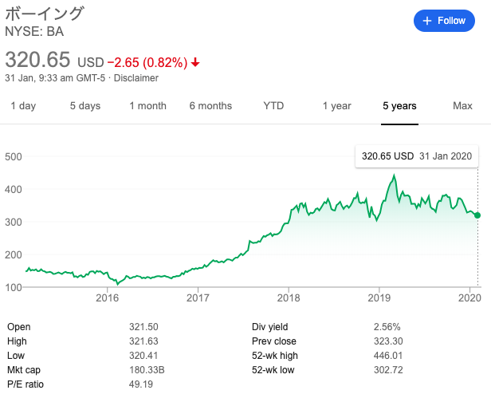The height and width of the screenshot is (394, 491).
Task: Click the 100 y-axis label
Action: click(14, 287)
